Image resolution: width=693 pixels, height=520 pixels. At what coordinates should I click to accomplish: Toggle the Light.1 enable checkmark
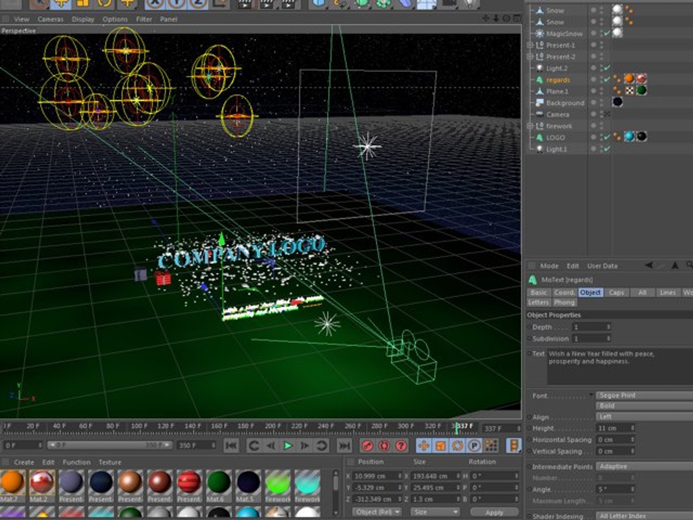coord(607,149)
